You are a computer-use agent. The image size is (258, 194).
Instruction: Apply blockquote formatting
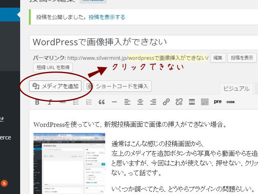tap(102, 102)
